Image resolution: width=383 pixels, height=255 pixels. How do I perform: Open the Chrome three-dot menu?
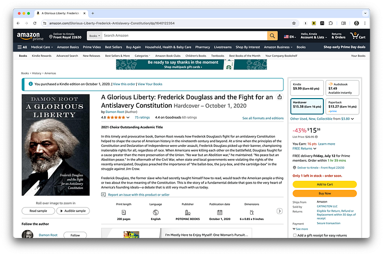(x=365, y=23)
